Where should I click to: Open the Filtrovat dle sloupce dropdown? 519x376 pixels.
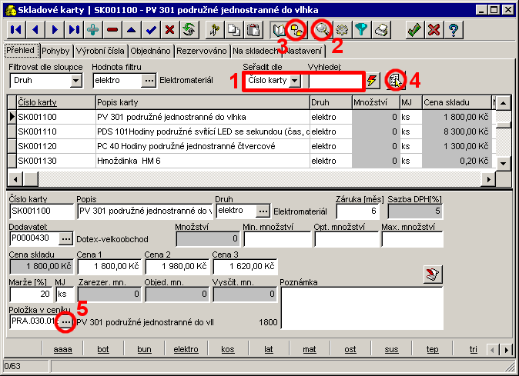click(75, 81)
